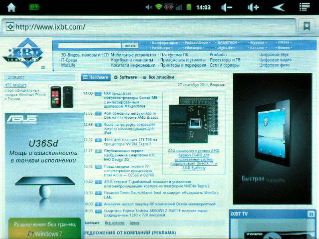The image size is (319, 239).
Task: Open comments badge for the Acer Aspire One news
Action: point(98,114)
